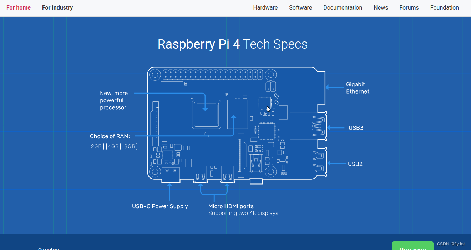Image resolution: width=471 pixels, height=250 pixels.
Task: Click the USB2 label
Action: 355,164
